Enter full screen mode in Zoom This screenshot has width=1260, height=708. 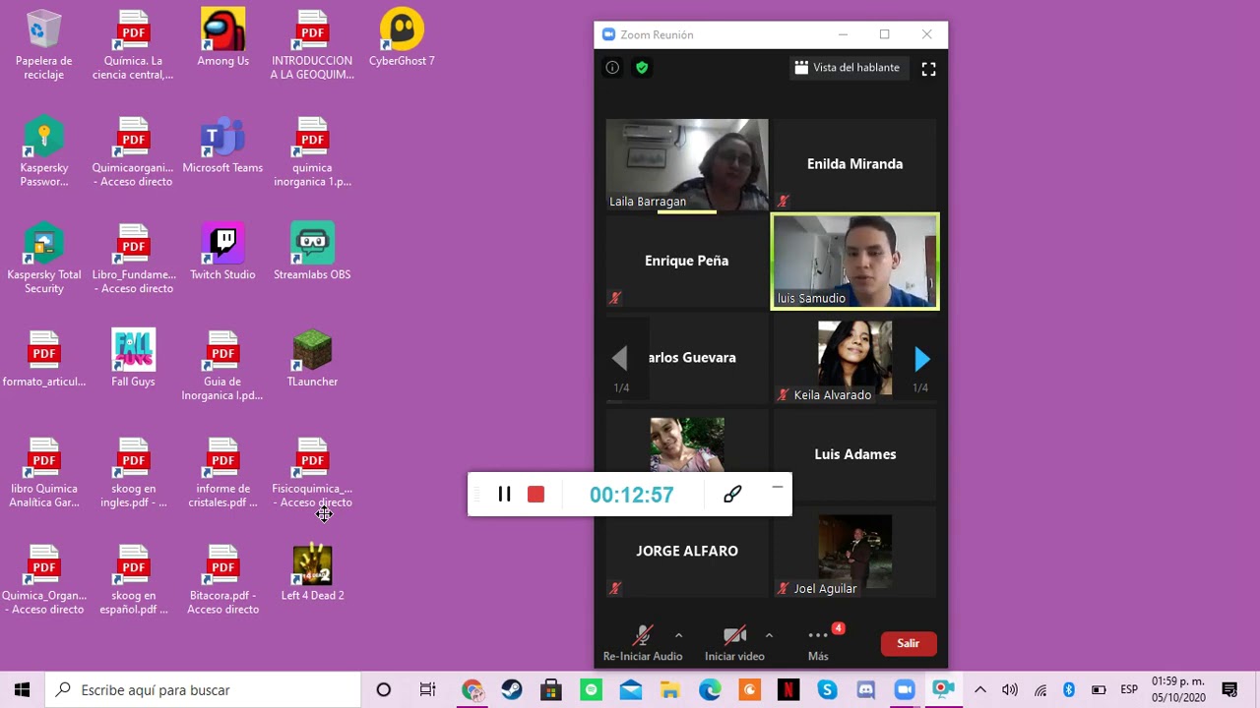click(928, 69)
